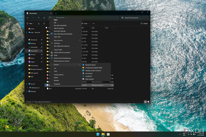The height and width of the screenshot is (137, 206).
Task: Open the See more ellipsis menu
Action: pos(94,24)
